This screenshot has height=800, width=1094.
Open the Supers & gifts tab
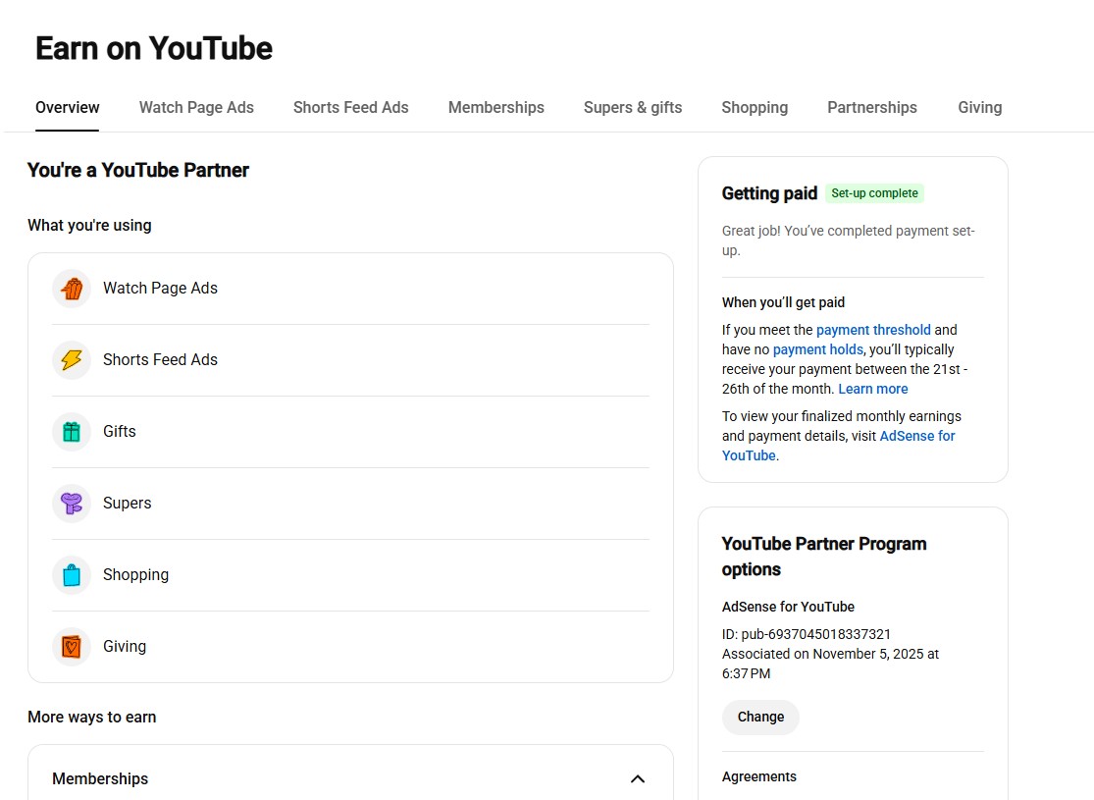pos(633,108)
